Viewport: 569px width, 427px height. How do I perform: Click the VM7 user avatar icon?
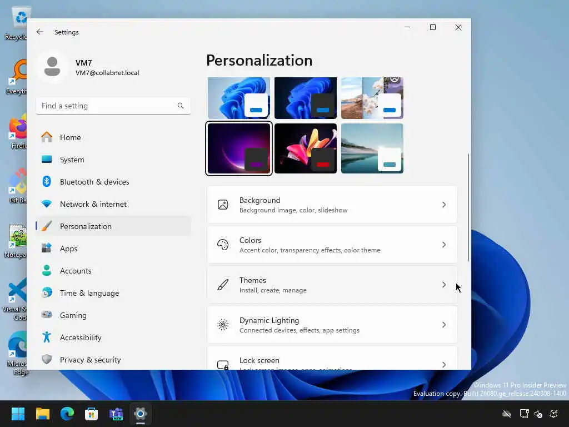tap(52, 67)
